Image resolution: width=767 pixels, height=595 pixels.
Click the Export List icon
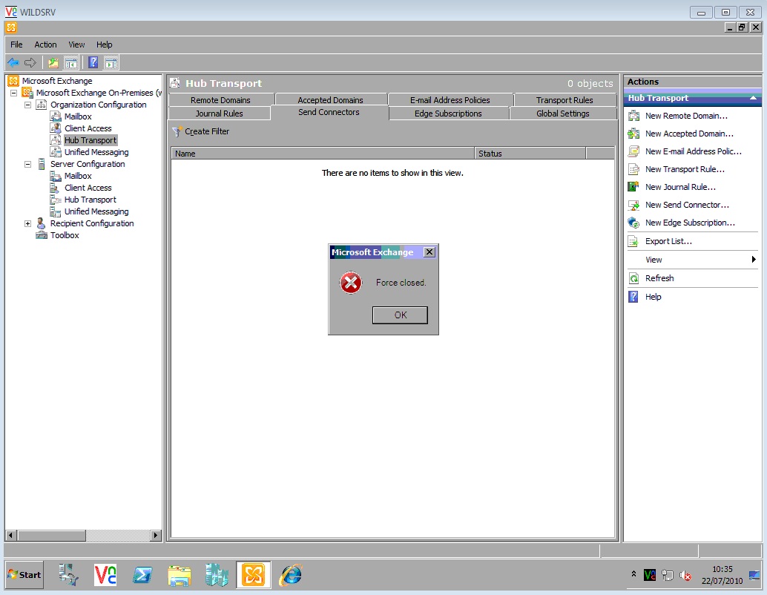click(634, 241)
